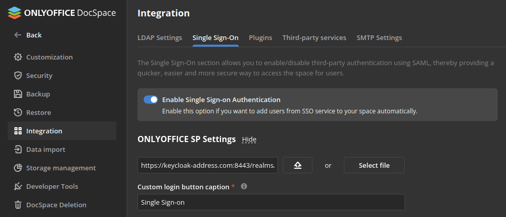Click the "Enable this option" SSO hint text
This screenshot has height=217, width=506.
point(290,111)
